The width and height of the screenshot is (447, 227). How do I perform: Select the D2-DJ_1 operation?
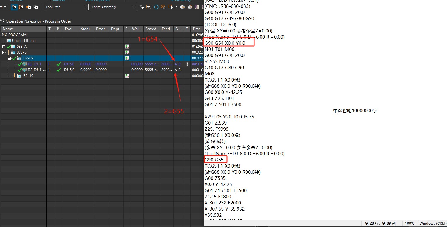pyautogui.click(x=34, y=64)
